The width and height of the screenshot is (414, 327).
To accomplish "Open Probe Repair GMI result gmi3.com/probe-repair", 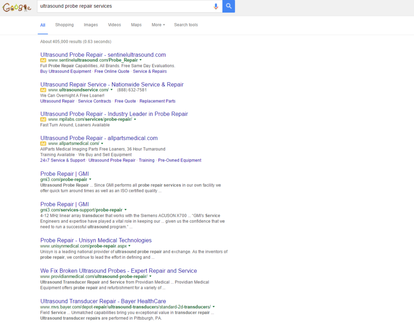I will [65, 174].
